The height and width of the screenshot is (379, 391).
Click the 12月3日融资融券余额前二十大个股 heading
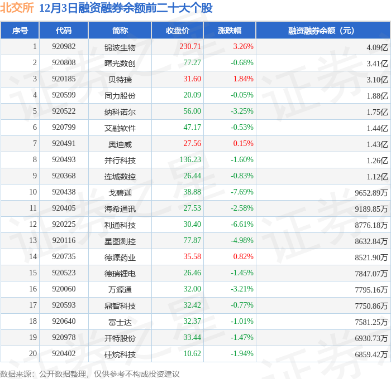(126, 8)
